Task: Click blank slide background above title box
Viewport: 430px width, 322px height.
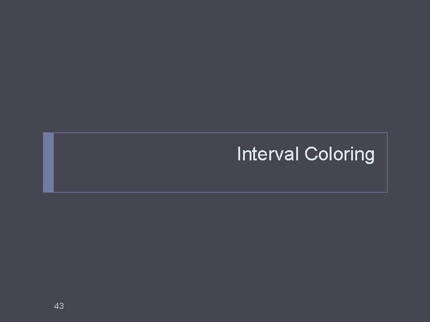Action: pyautogui.click(x=215, y=66)
